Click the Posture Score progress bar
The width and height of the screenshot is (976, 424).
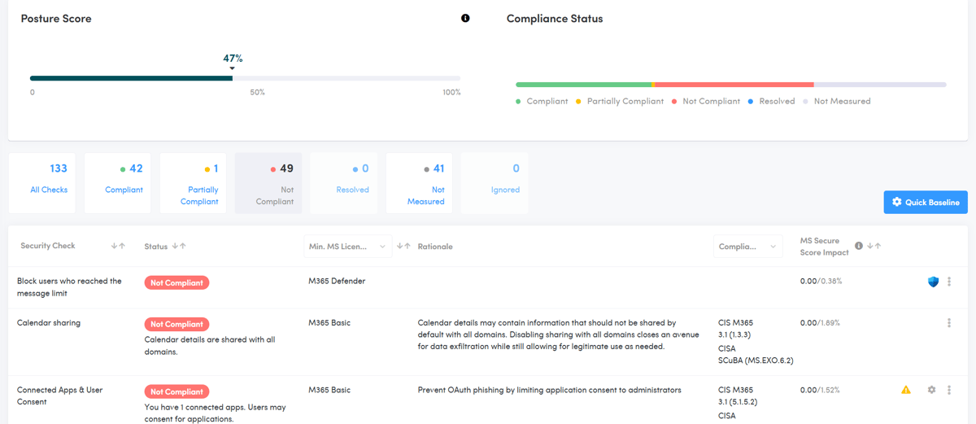(x=245, y=78)
